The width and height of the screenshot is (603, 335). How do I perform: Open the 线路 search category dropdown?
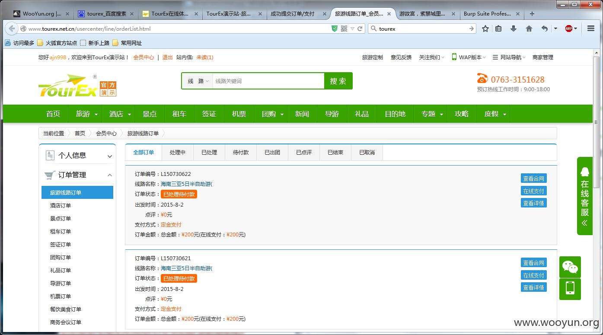click(x=198, y=81)
